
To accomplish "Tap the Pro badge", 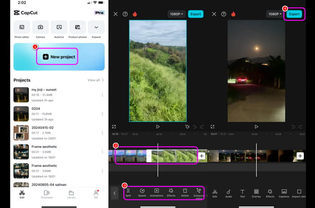I will click(x=99, y=13).
